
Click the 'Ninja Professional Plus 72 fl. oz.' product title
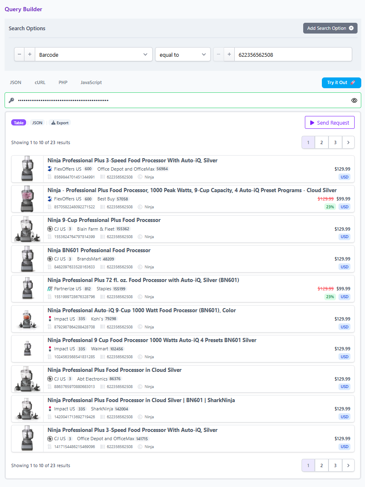click(x=143, y=280)
